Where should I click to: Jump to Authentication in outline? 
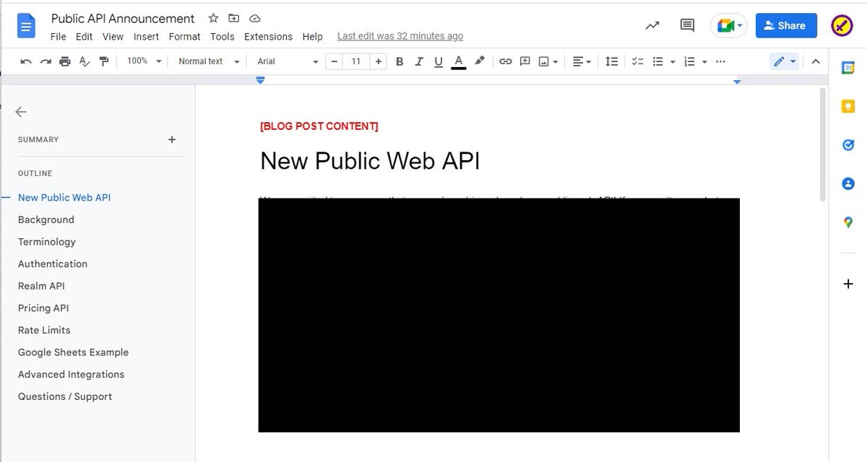[x=53, y=263]
